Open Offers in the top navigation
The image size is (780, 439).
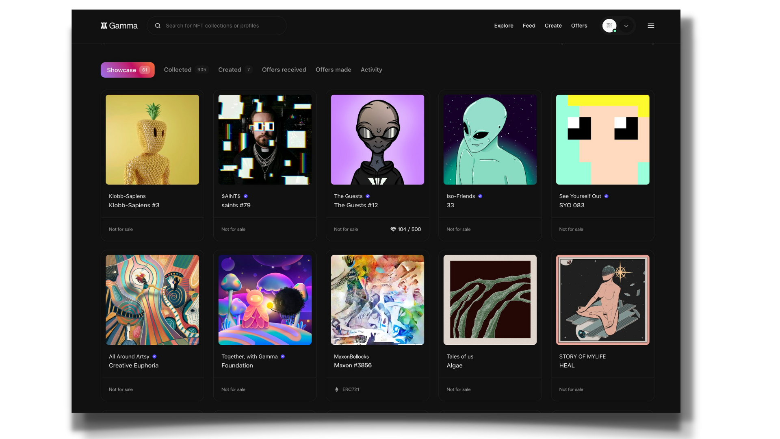(x=579, y=26)
